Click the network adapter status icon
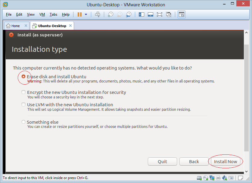The width and height of the screenshot is (252, 183). tap(212, 178)
